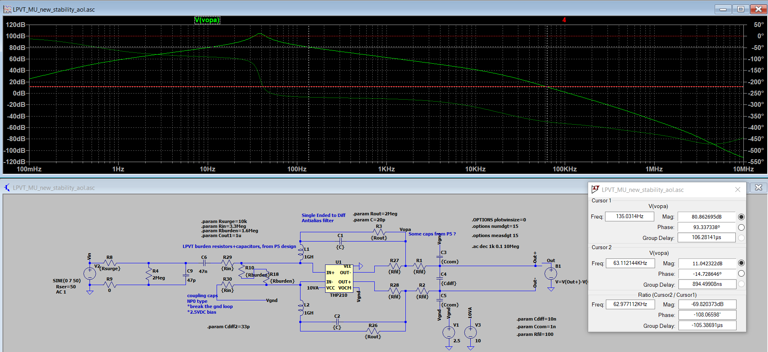
Task: Click Ratio Mag field -69.820373dB
Action: click(x=707, y=304)
